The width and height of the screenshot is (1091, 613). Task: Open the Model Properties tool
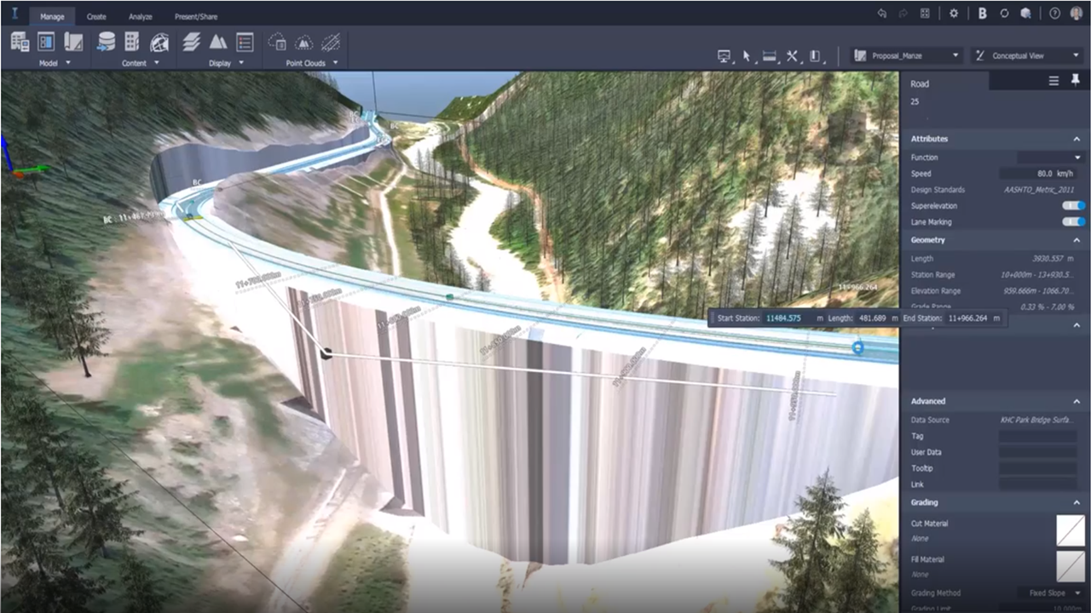click(19, 42)
